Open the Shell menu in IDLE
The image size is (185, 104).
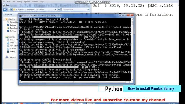14,2
